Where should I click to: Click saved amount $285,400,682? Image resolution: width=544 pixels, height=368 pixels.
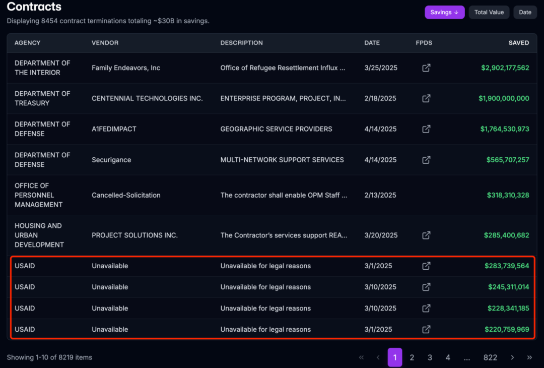[507, 235]
